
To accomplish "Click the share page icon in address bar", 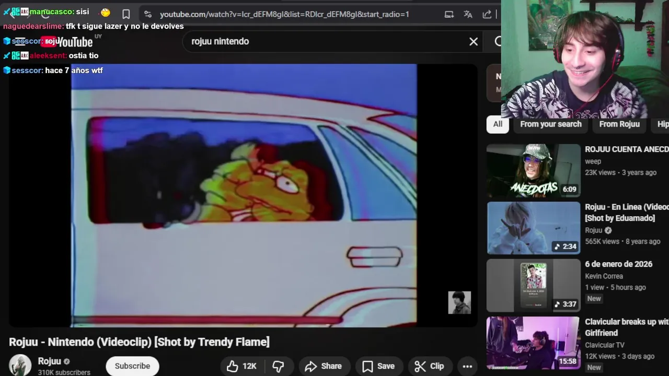I will (x=487, y=14).
